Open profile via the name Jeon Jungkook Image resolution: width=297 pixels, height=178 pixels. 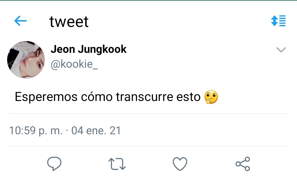pos(88,50)
